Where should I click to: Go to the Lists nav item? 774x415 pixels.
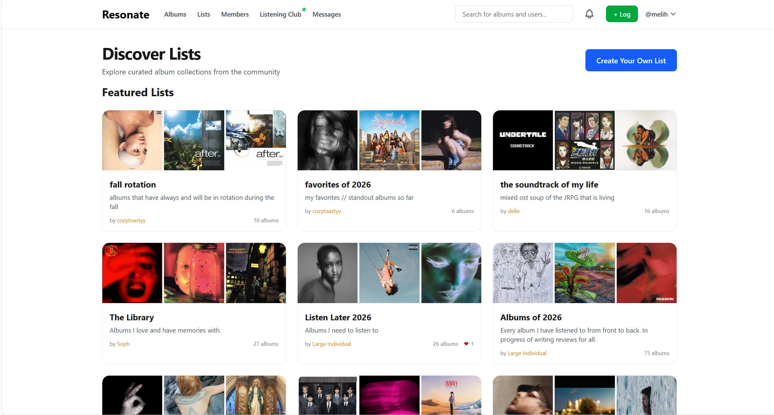point(204,14)
